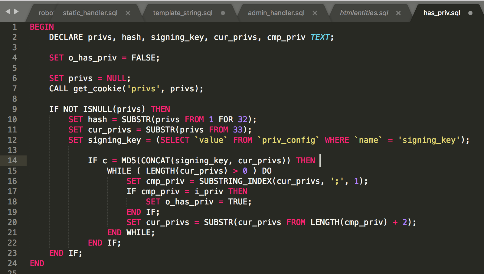Click line number 14 in the gutter
This screenshot has height=274, width=484.
(x=12, y=161)
